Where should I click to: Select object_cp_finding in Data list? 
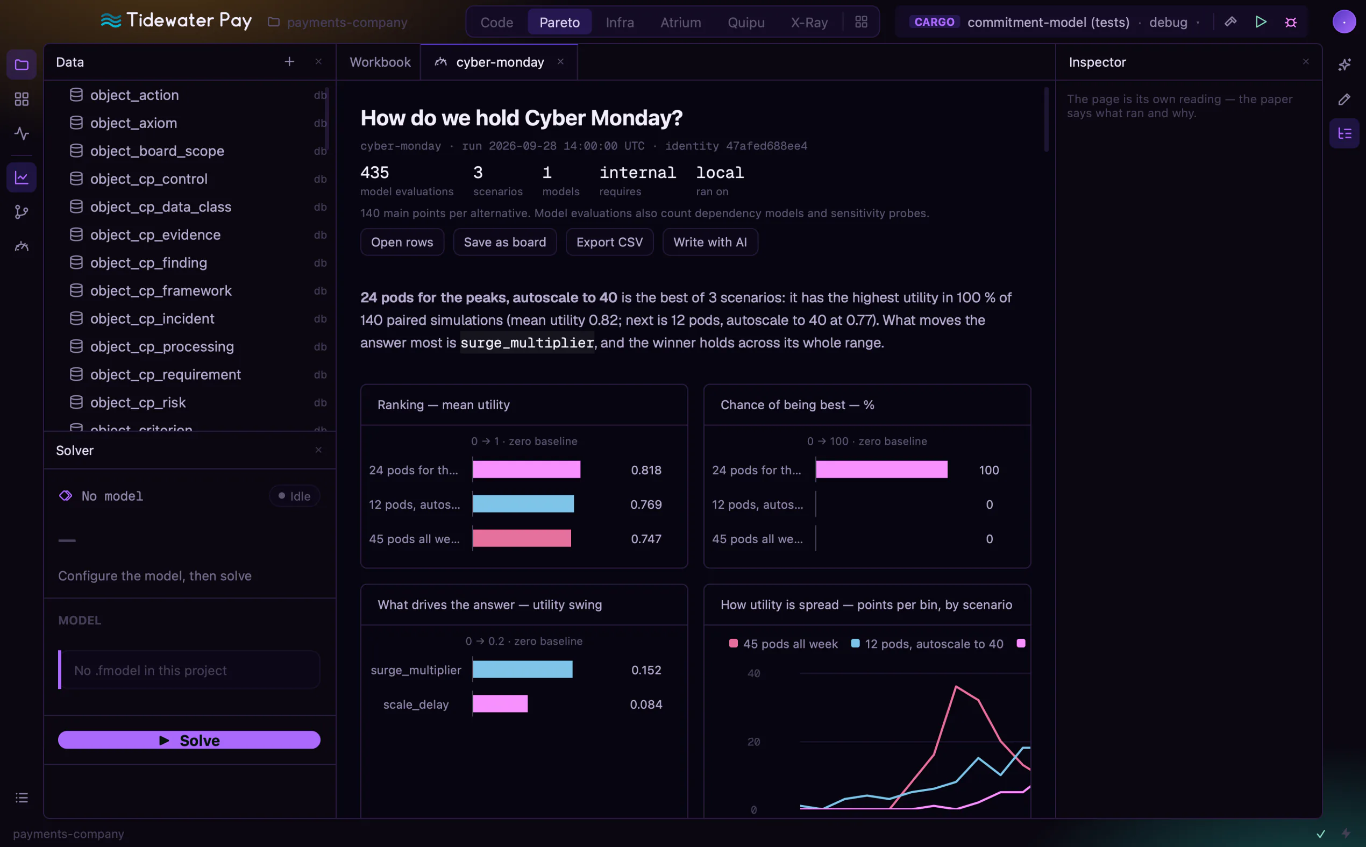pos(190,263)
